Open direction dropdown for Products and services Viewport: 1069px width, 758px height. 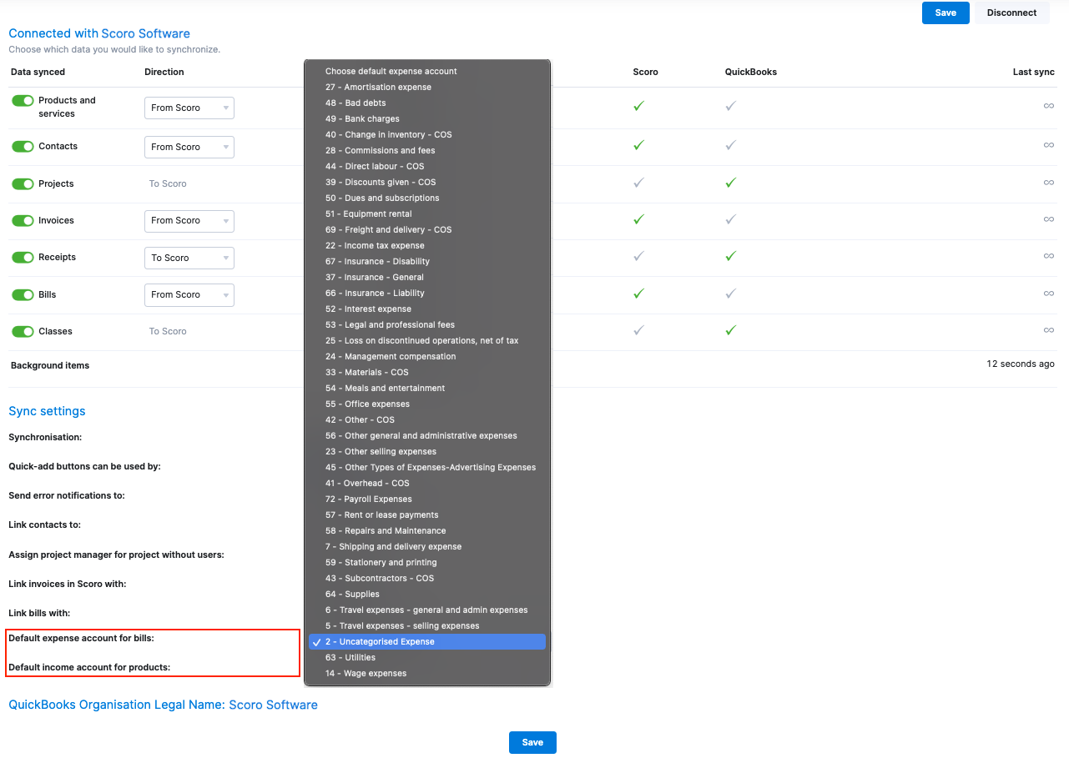pyautogui.click(x=189, y=108)
